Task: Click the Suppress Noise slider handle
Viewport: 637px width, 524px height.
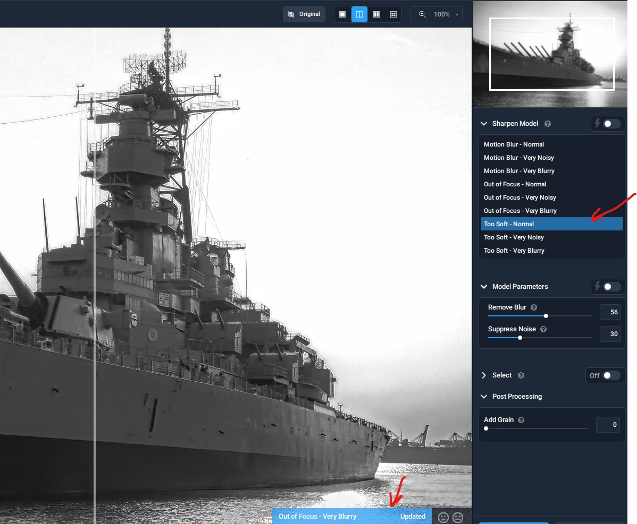Action: point(520,337)
